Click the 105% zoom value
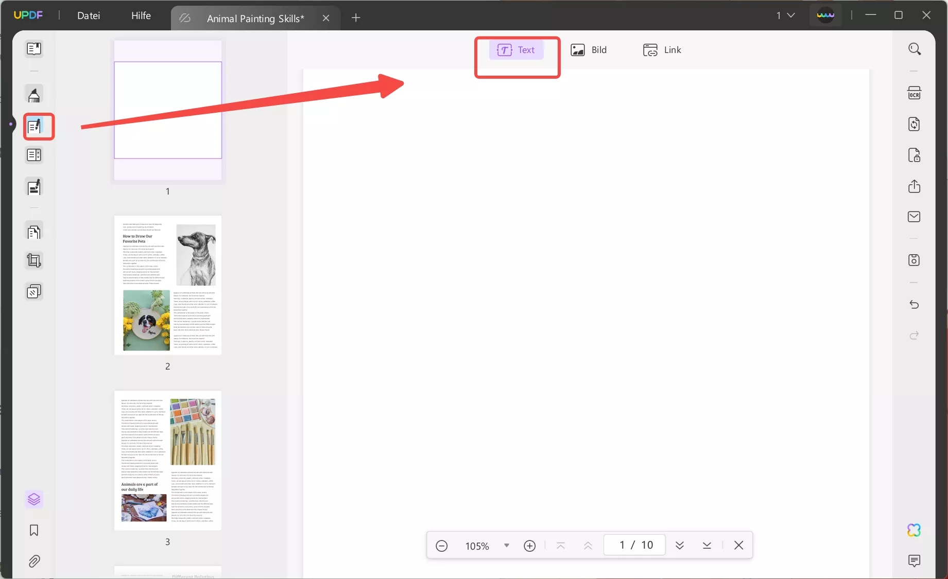This screenshot has height=579, width=948. tap(477, 546)
